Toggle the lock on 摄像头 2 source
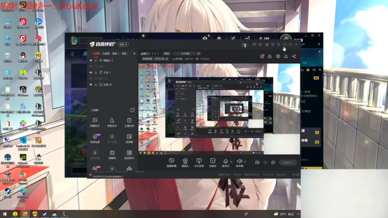Screen dimensions: 388x218 coord(96,60)
